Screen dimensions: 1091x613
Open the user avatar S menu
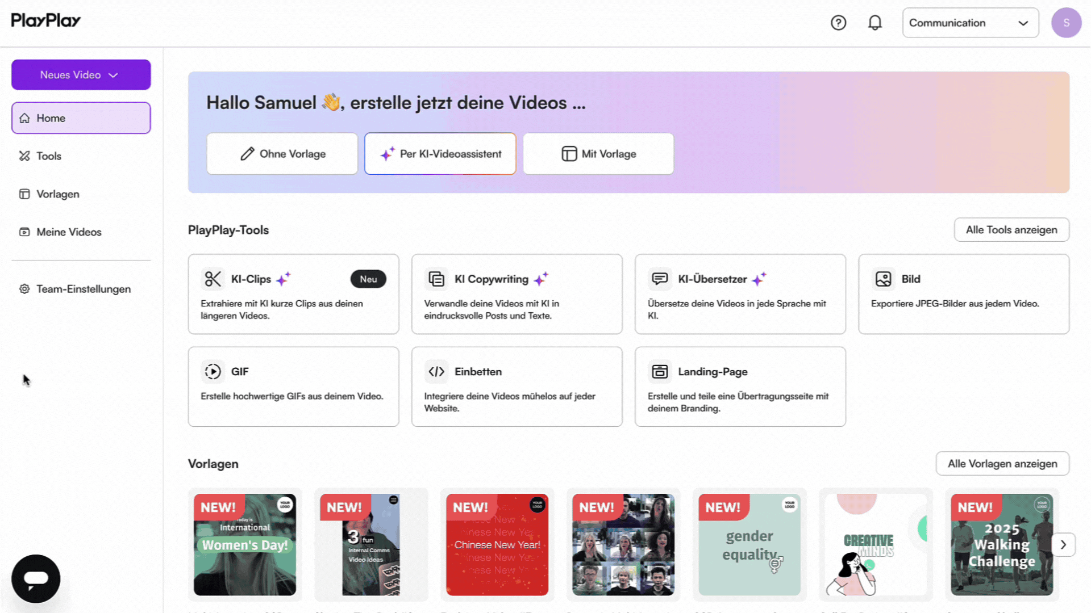coord(1066,23)
